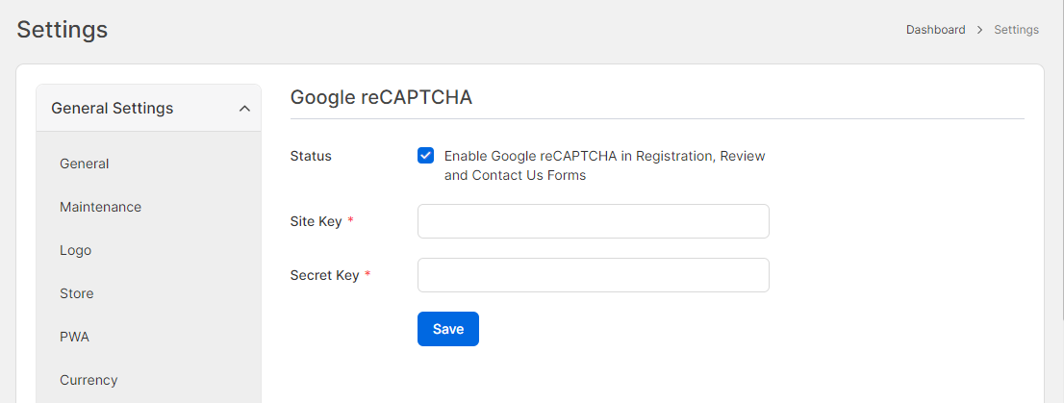
Task: Open Maintenance settings
Action: pyautogui.click(x=100, y=207)
